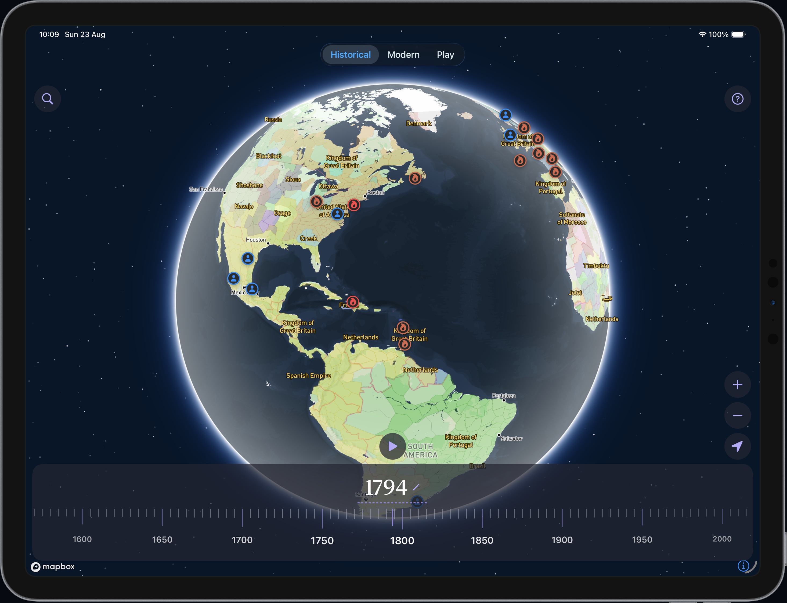787x603 pixels.
Task: Select the Houston city label
Action: [256, 240]
